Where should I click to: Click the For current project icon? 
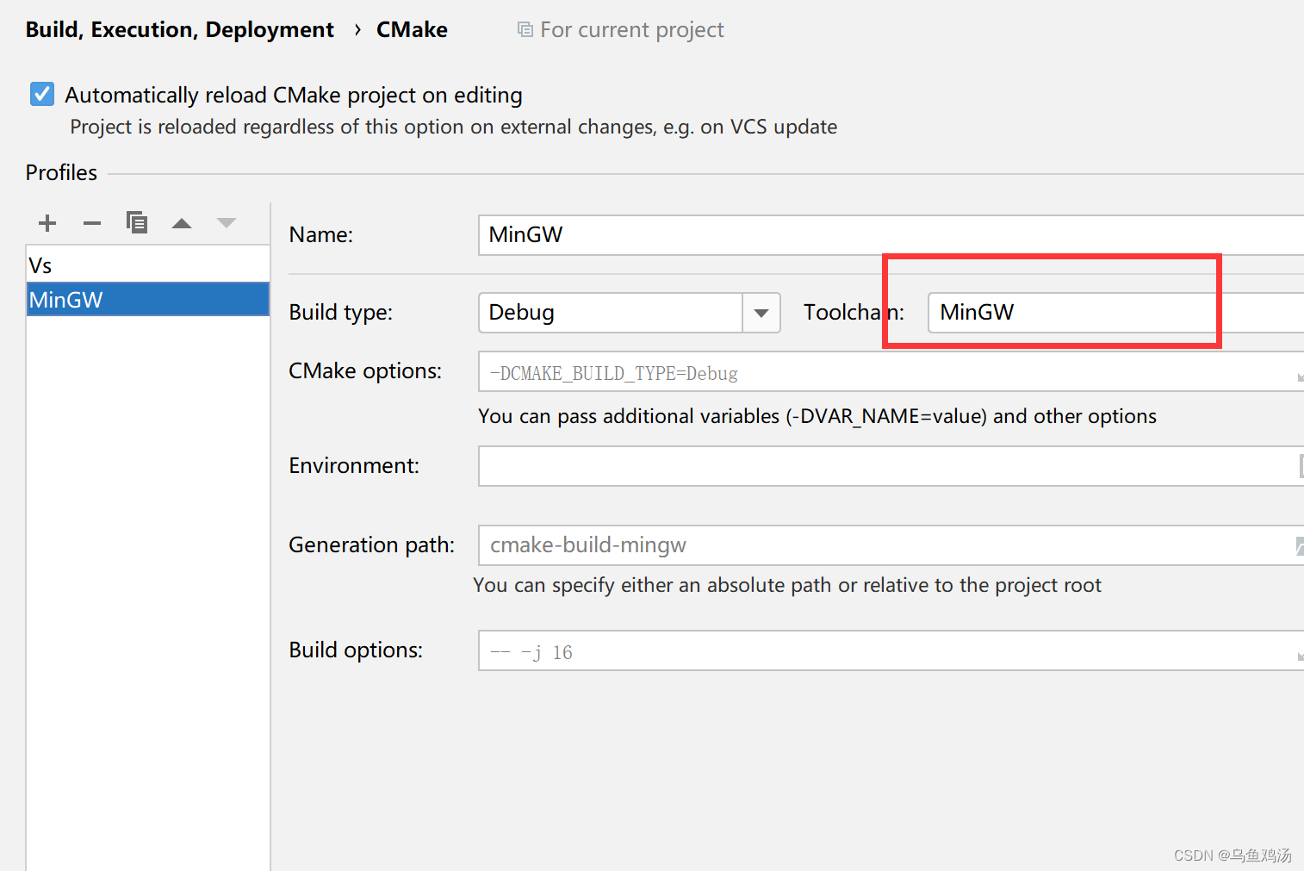point(525,30)
